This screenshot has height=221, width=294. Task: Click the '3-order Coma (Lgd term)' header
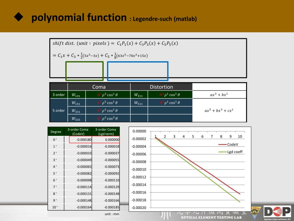coord(106,132)
